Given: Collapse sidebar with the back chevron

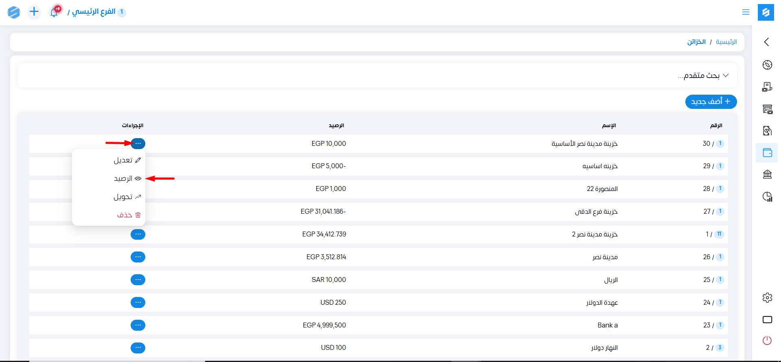Looking at the screenshot, I should [x=767, y=42].
